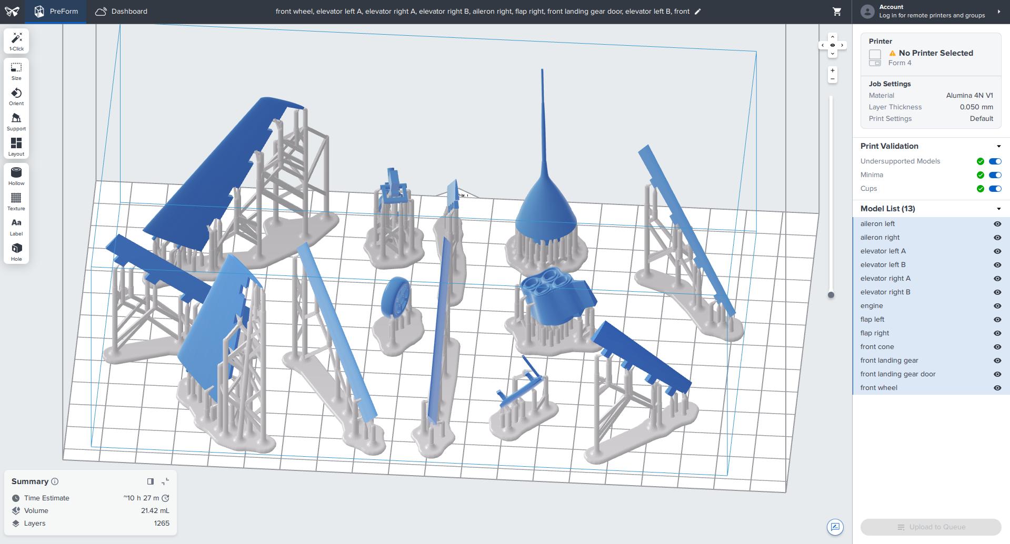Collapse the Print Validation section

pos(998,147)
